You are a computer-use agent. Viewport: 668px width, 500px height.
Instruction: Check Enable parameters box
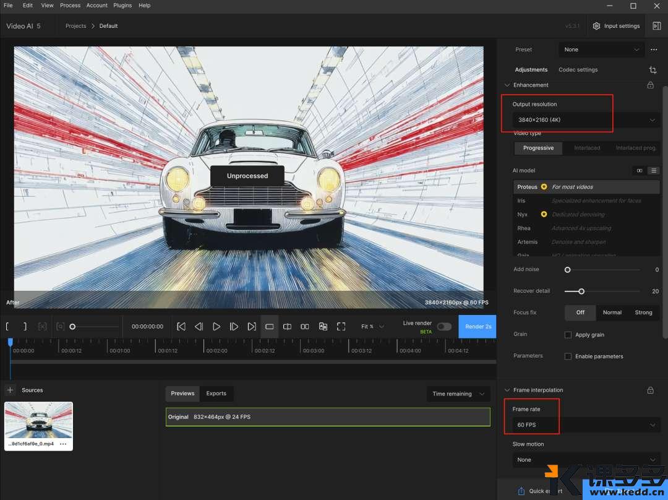[x=568, y=356]
